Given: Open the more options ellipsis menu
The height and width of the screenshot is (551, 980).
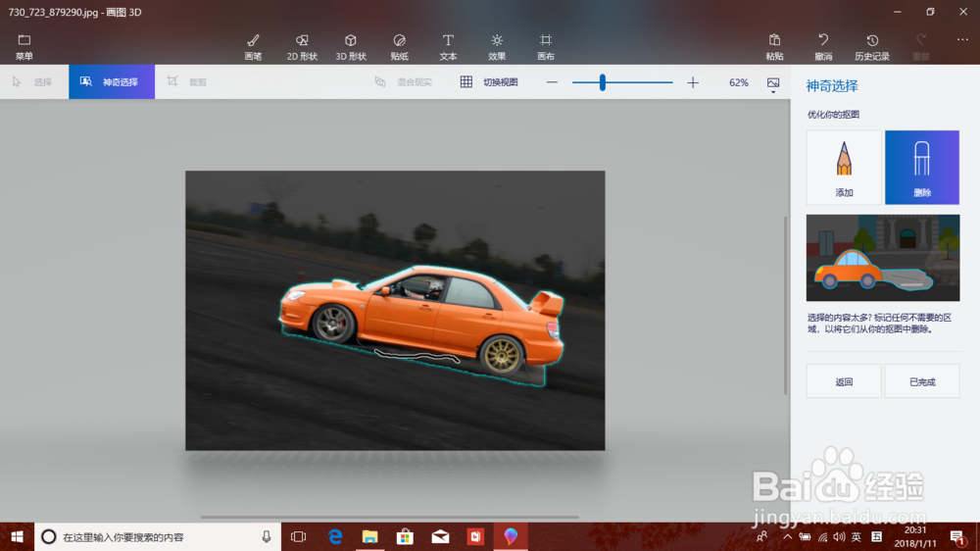Looking at the screenshot, I should pyautogui.click(x=962, y=39).
